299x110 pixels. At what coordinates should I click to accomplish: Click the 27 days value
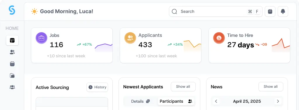point(241,45)
